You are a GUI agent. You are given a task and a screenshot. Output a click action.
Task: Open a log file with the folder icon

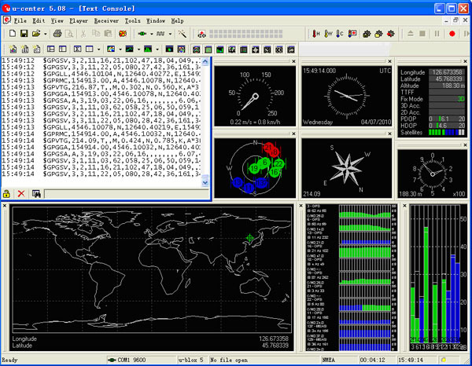(36, 33)
